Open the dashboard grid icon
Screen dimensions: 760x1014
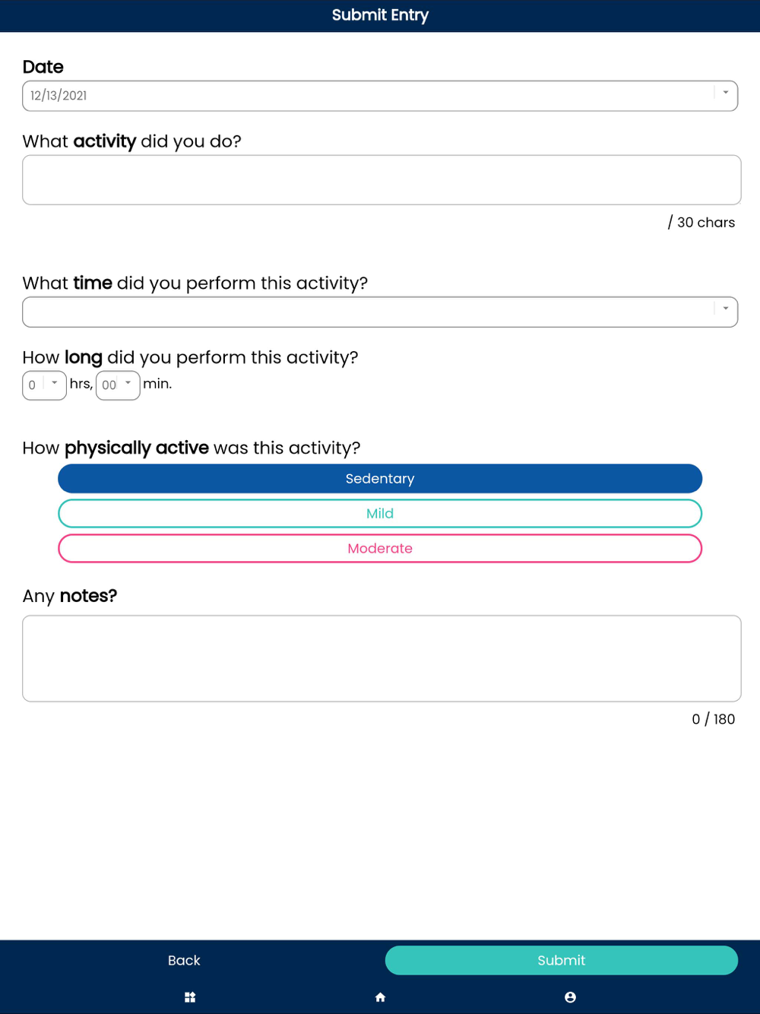point(190,997)
